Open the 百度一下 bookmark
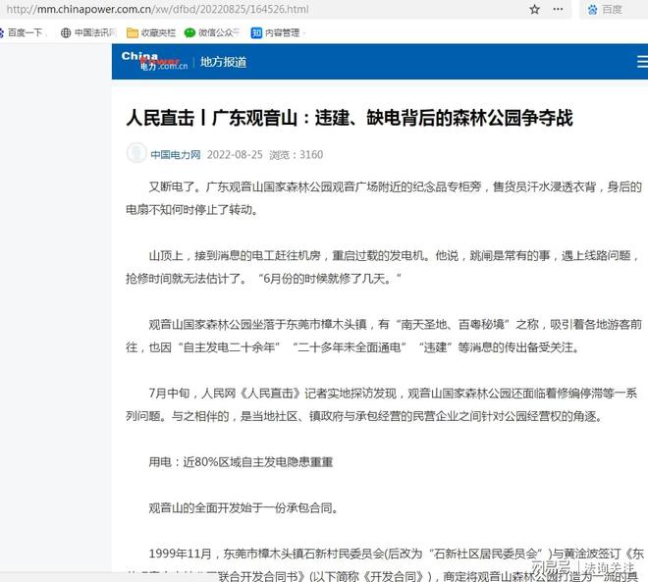This screenshot has width=648, height=582. pyautogui.click(x=26, y=32)
